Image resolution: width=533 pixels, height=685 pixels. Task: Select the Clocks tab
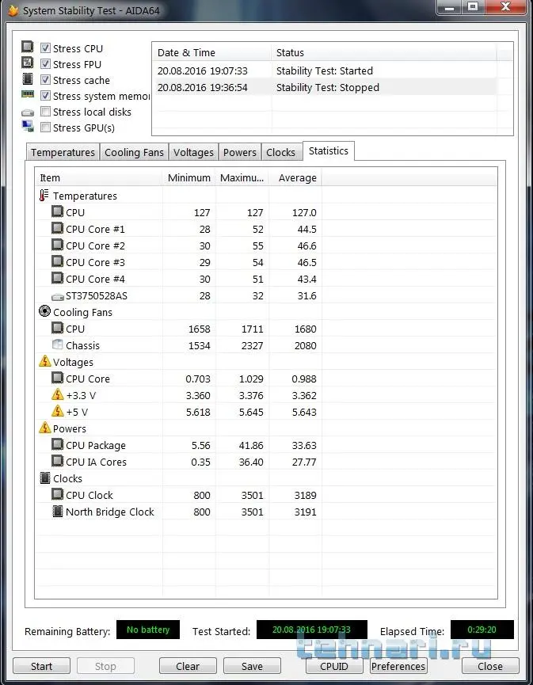280,153
